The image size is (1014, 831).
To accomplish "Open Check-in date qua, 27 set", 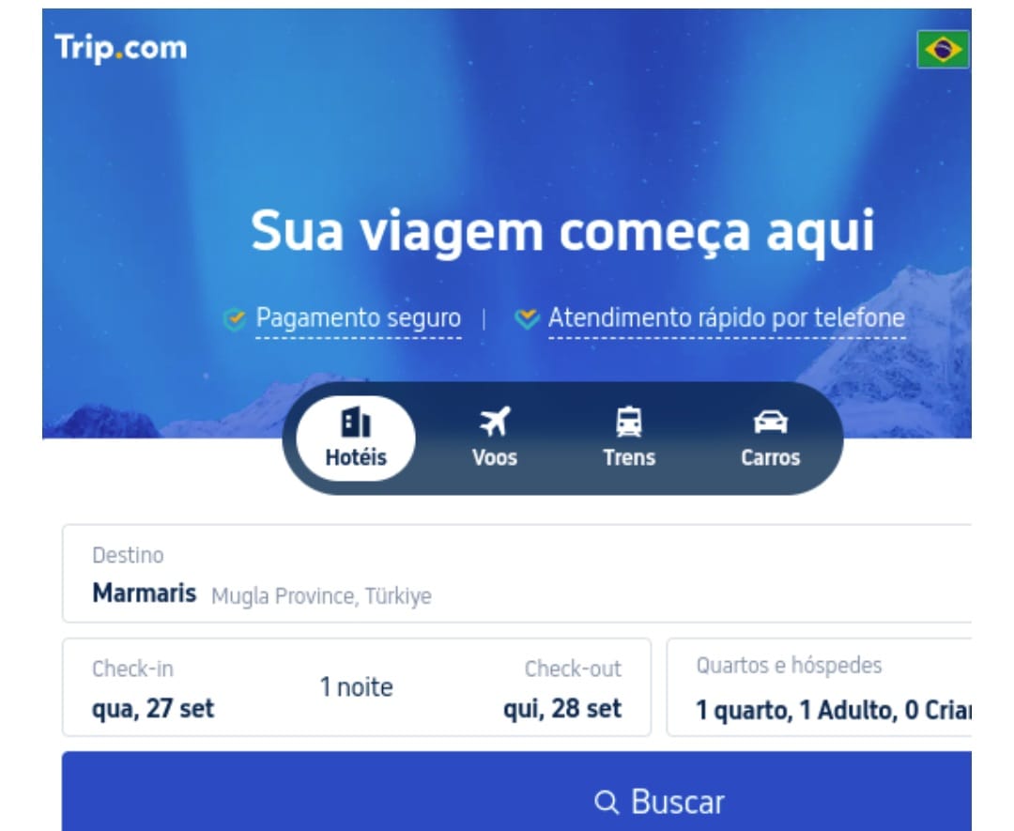I will pos(153,709).
